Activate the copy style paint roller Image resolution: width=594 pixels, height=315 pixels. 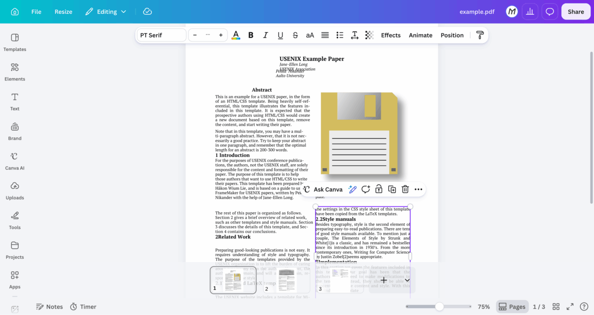tap(480, 35)
